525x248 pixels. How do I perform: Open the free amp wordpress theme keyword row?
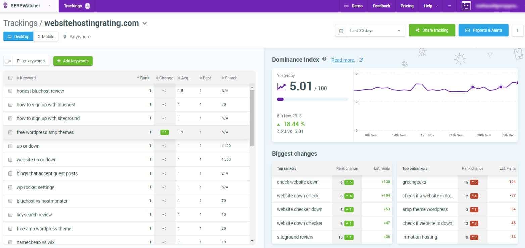[127, 229]
